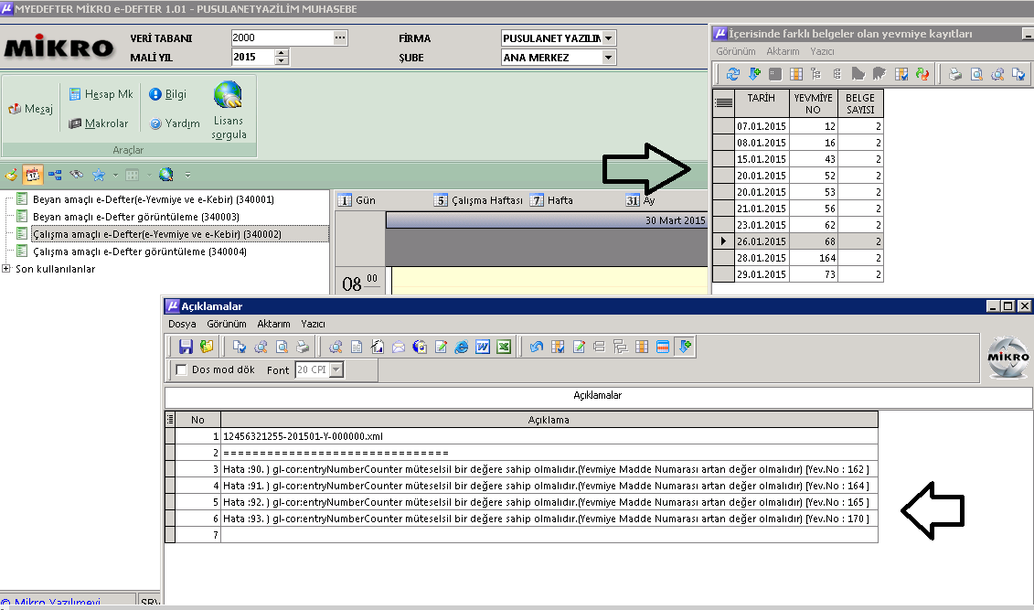Select the Hata :90. row in Açıklamalar

point(522,469)
